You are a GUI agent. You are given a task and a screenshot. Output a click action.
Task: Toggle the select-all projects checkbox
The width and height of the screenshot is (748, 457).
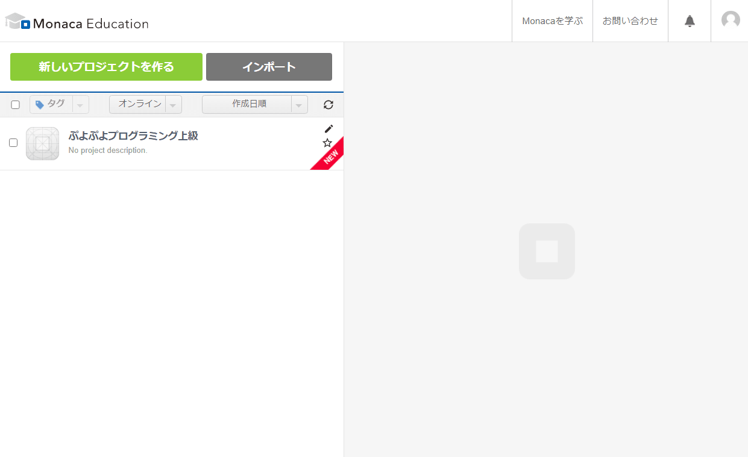pyautogui.click(x=16, y=105)
